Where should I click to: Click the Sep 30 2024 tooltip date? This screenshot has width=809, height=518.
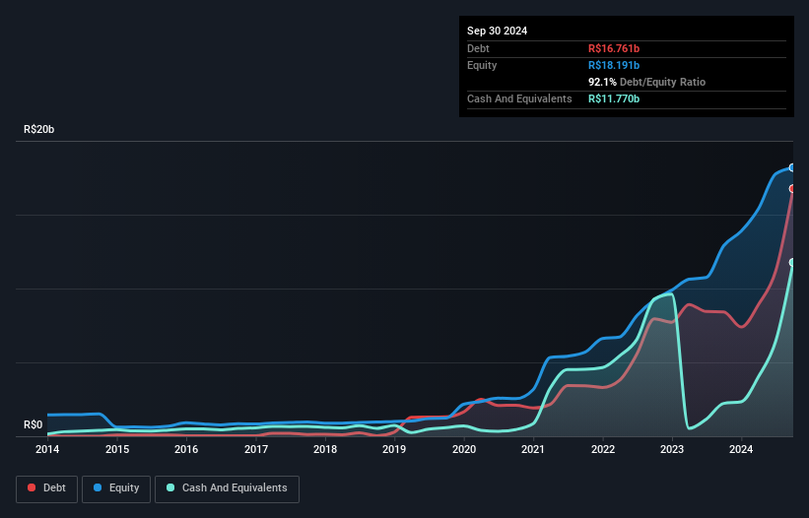(497, 31)
